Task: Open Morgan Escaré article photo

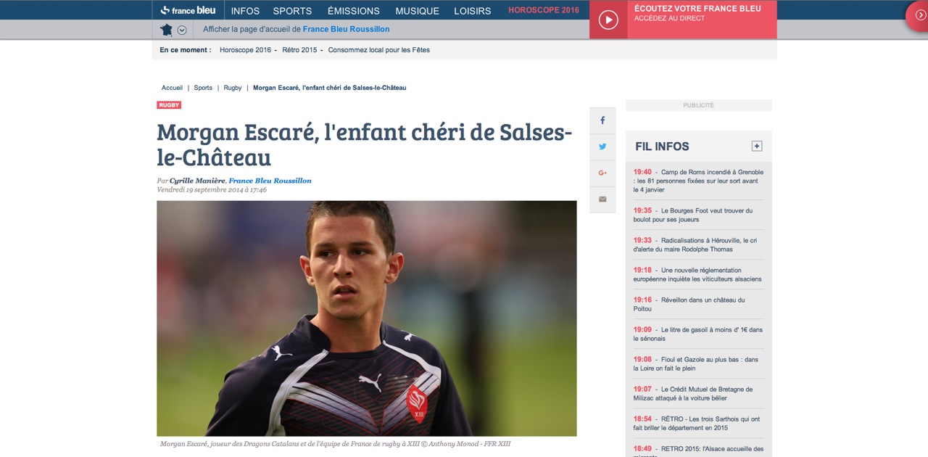Action: point(367,318)
